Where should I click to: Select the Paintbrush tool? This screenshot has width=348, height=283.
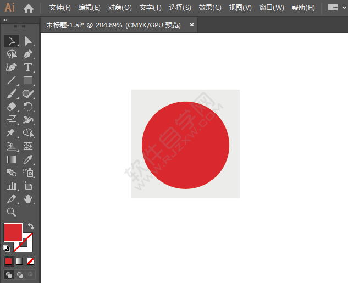12,93
